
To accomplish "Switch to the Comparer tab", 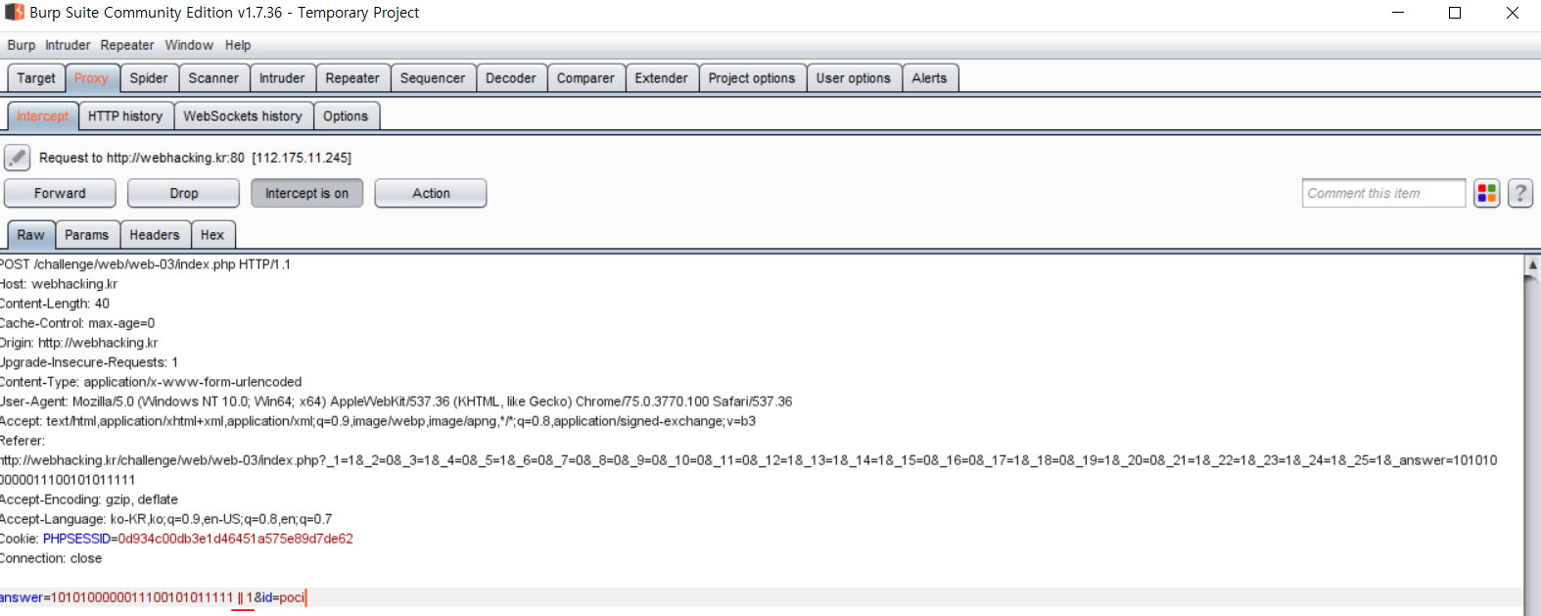I will click(x=585, y=77).
